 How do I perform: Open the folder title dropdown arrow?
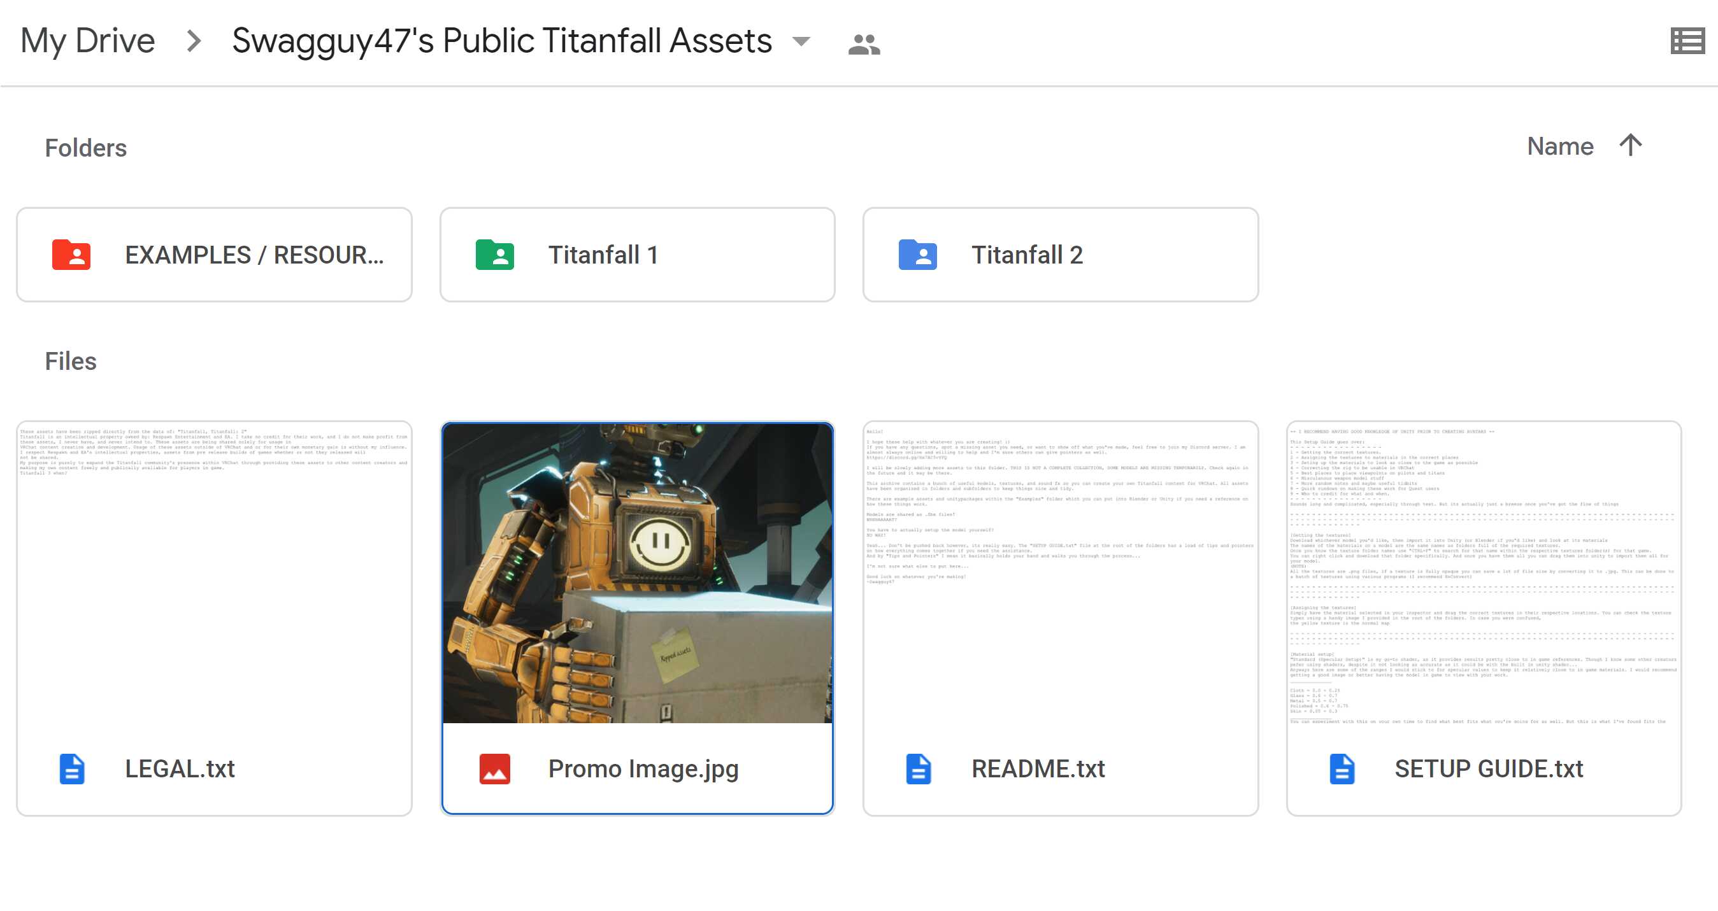pyautogui.click(x=801, y=42)
